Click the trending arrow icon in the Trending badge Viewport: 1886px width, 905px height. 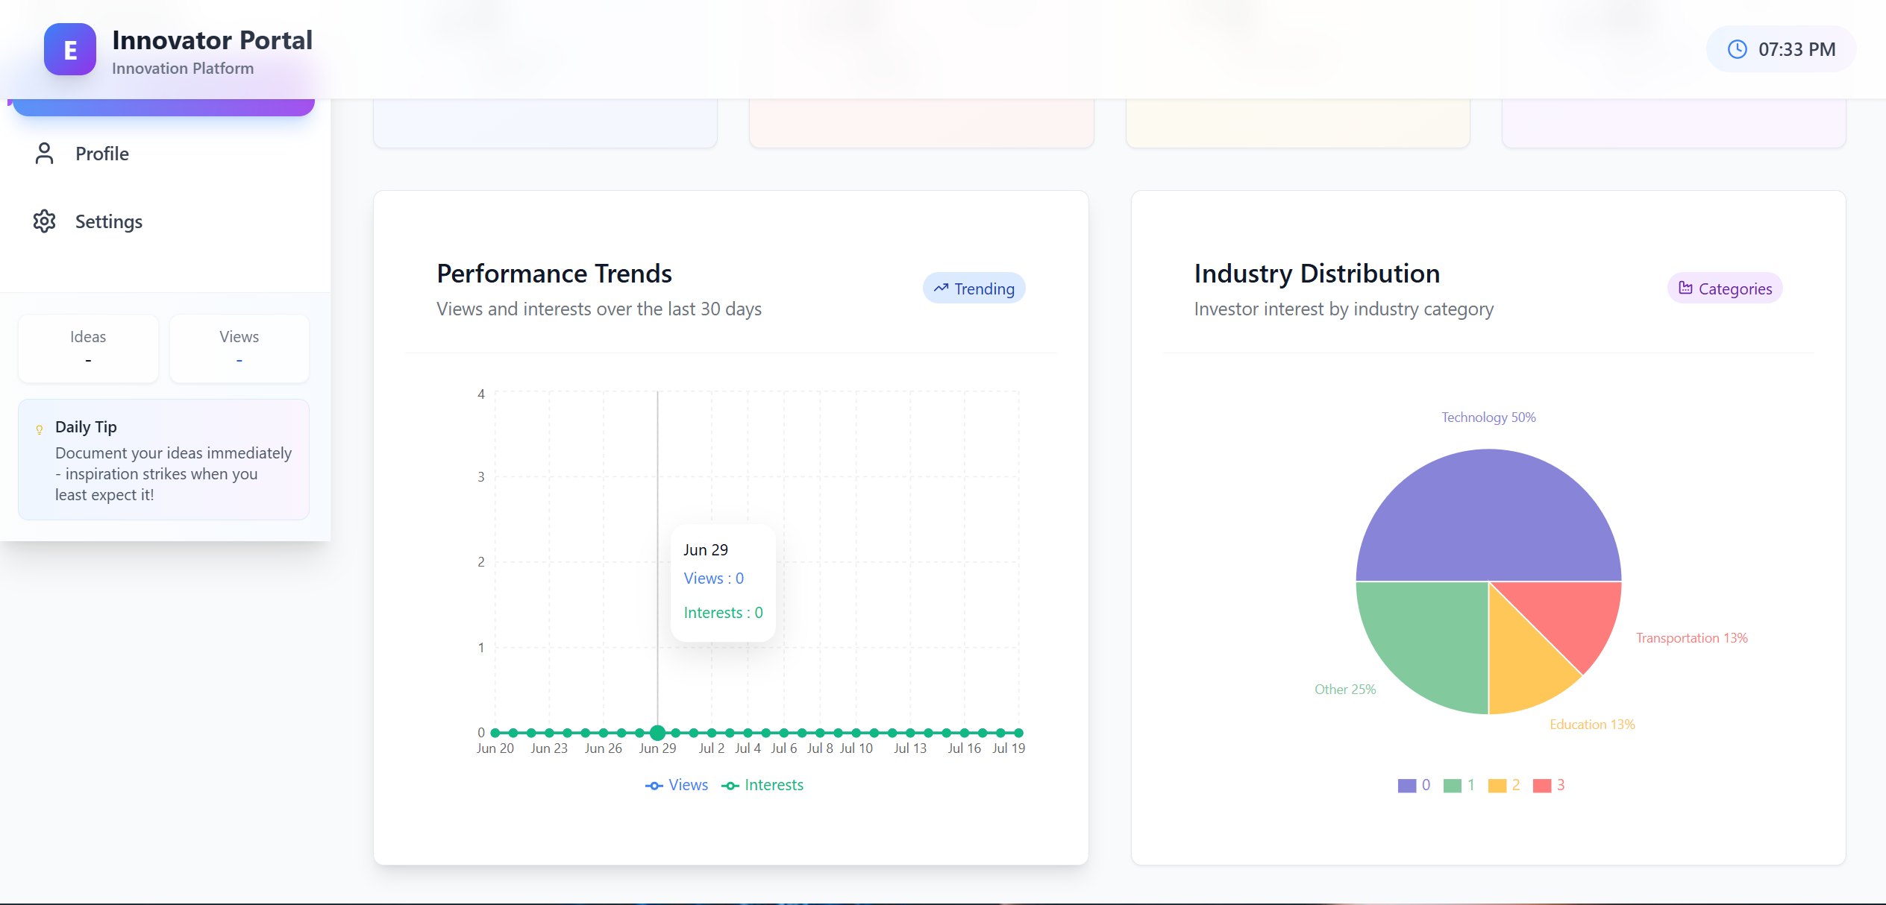pyautogui.click(x=941, y=288)
